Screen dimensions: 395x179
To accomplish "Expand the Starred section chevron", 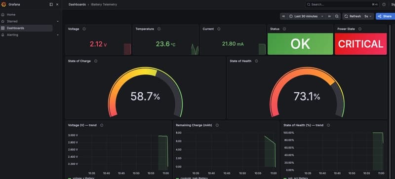I will [58, 21].
